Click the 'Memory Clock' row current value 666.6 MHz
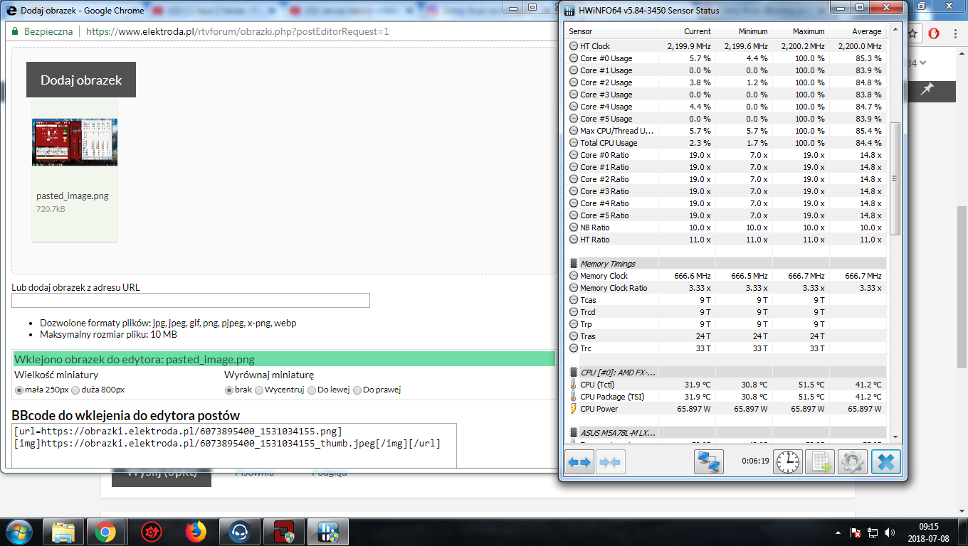Viewport: 968px width, 546px height. click(x=688, y=276)
